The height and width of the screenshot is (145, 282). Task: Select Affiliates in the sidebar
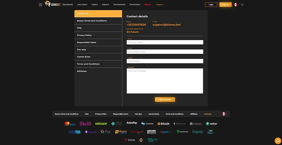point(98,71)
